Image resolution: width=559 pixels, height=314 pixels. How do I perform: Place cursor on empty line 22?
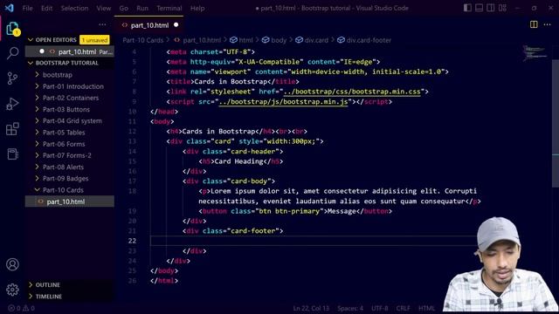click(x=314, y=241)
